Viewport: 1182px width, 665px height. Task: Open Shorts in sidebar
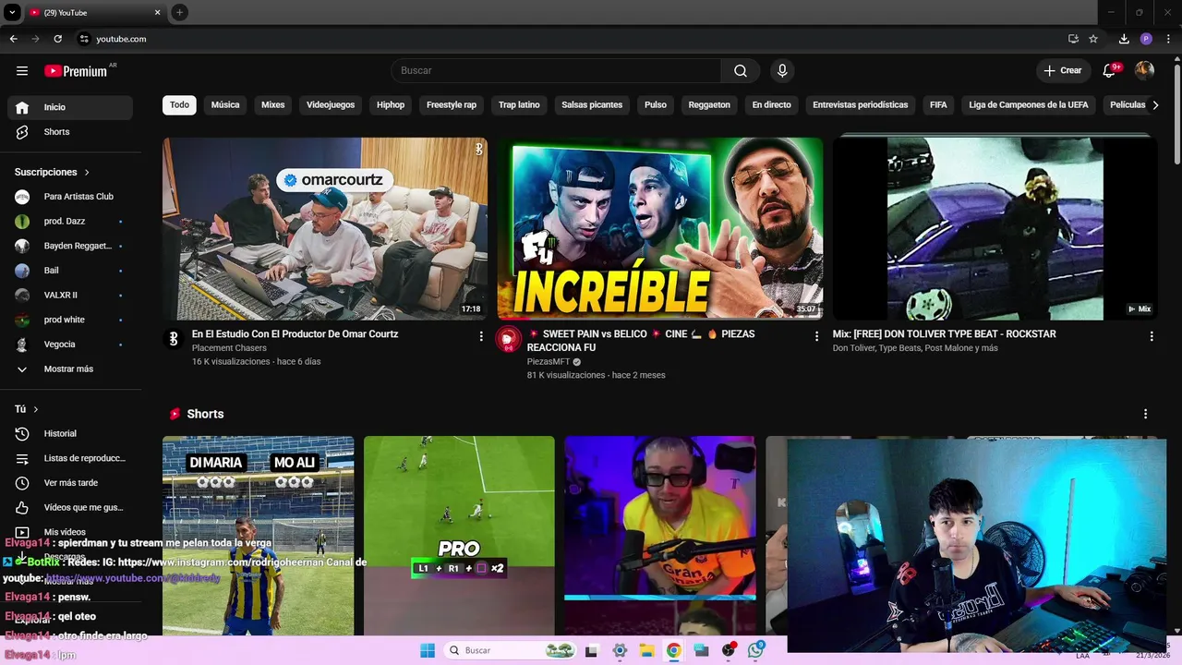click(70, 132)
